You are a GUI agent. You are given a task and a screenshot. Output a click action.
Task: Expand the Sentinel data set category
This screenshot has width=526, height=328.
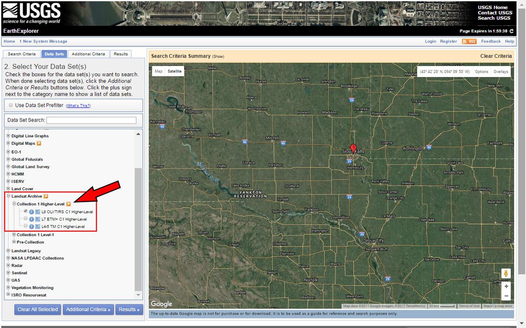tap(7, 272)
